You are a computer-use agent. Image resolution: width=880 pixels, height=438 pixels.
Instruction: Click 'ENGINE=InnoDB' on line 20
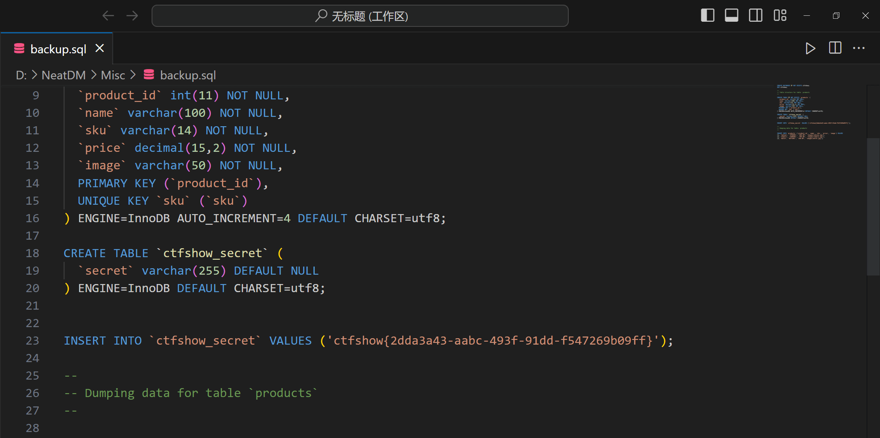tap(124, 288)
